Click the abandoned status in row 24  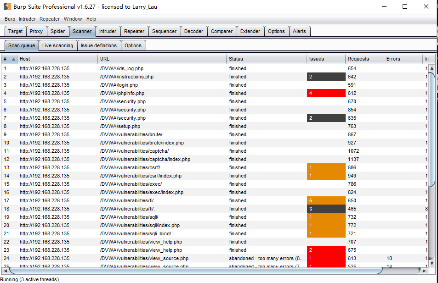coord(266,259)
